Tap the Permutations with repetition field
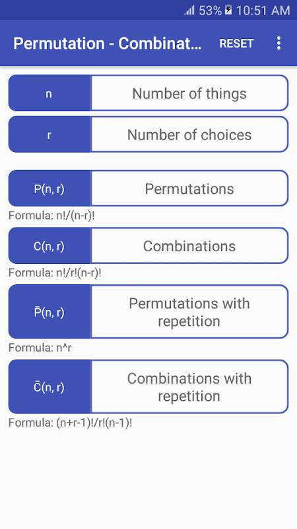This screenshot has height=529, width=297. (189, 311)
